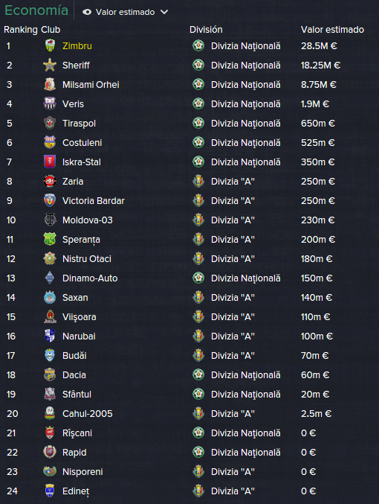Click the Divizia Națională logo beside Veris
The height and width of the screenshot is (504, 379).
[x=198, y=103]
